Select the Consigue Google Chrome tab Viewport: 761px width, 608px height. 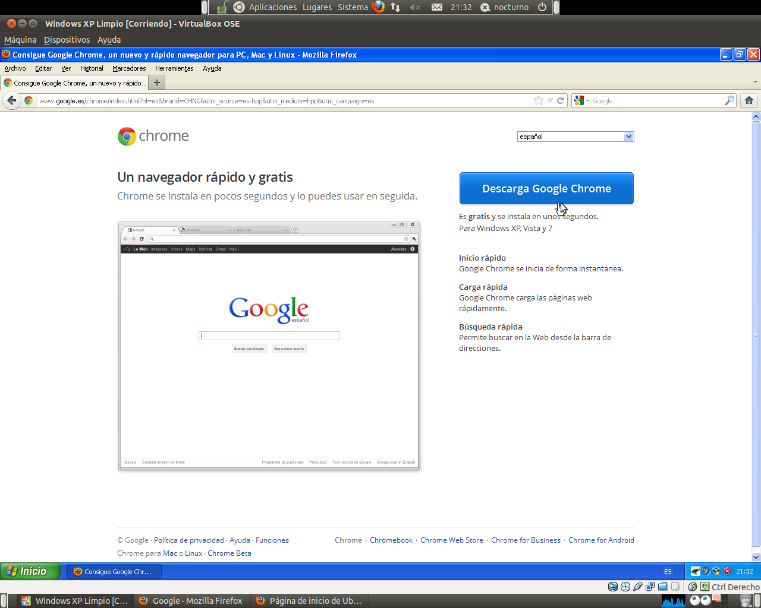(74, 83)
